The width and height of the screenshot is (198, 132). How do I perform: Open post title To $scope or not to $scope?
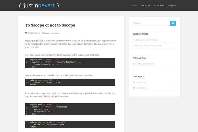point(50,25)
